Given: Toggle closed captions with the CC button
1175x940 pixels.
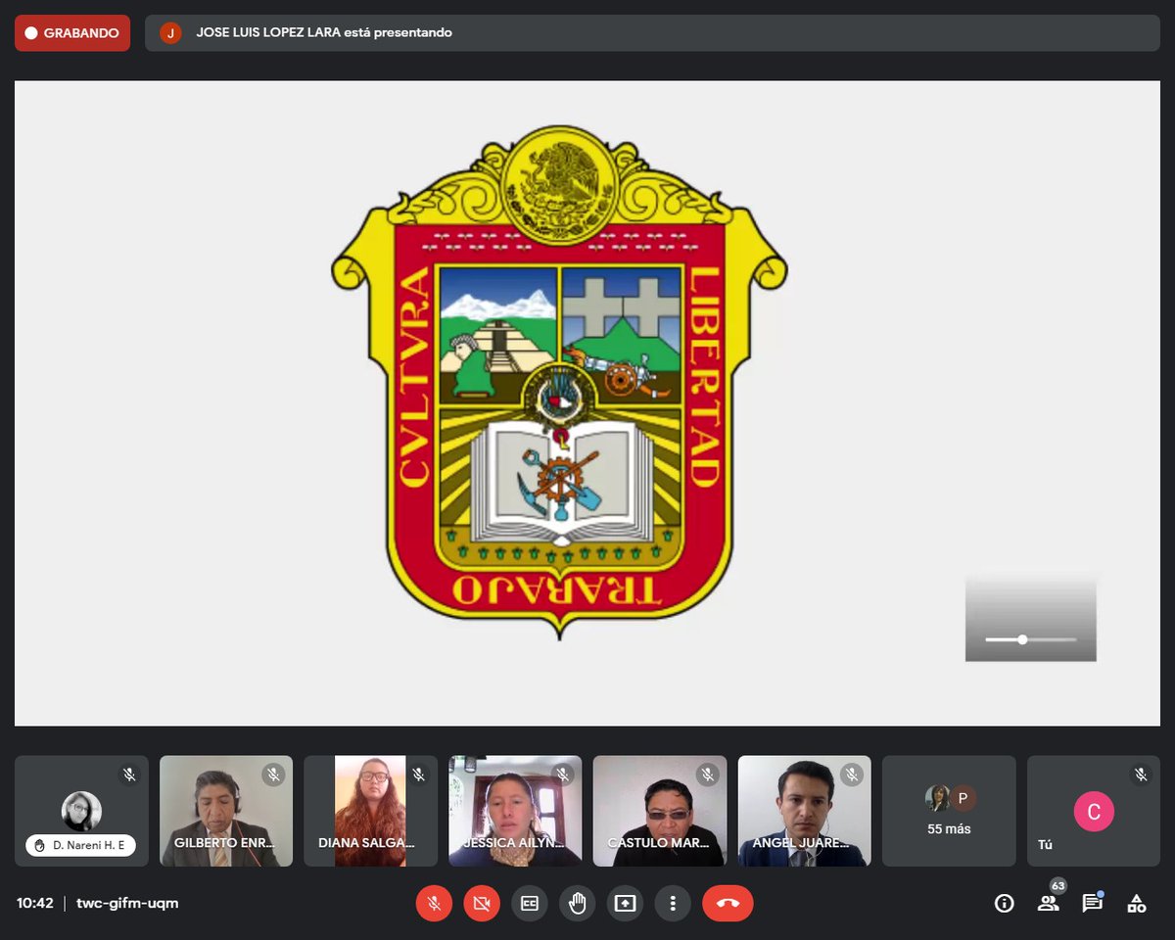Looking at the screenshot, I should tap(530, 903).
